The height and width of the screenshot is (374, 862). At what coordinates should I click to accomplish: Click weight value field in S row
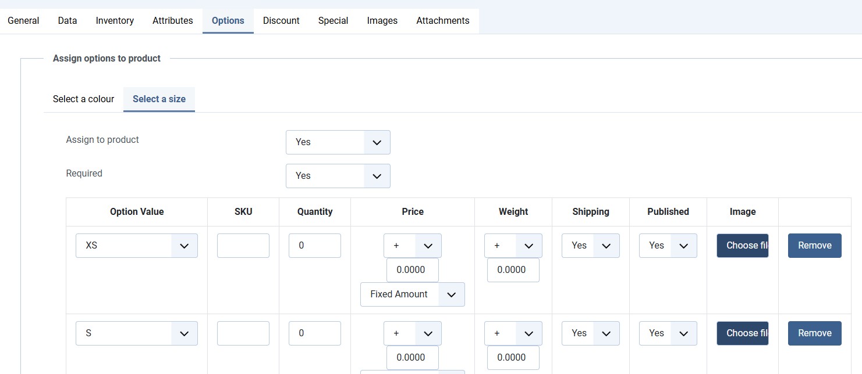pyautogui.click(x=513, y=358)
